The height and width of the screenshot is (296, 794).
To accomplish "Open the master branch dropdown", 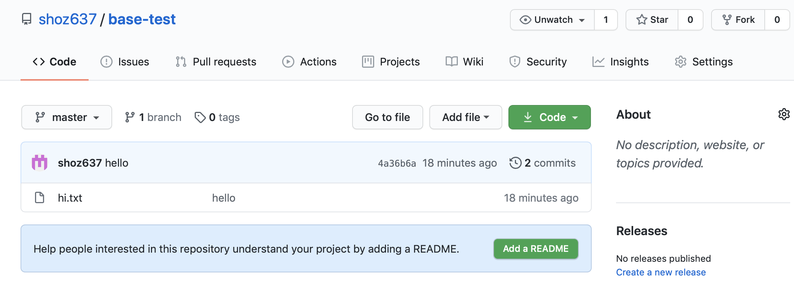I will tap(67, 117).
